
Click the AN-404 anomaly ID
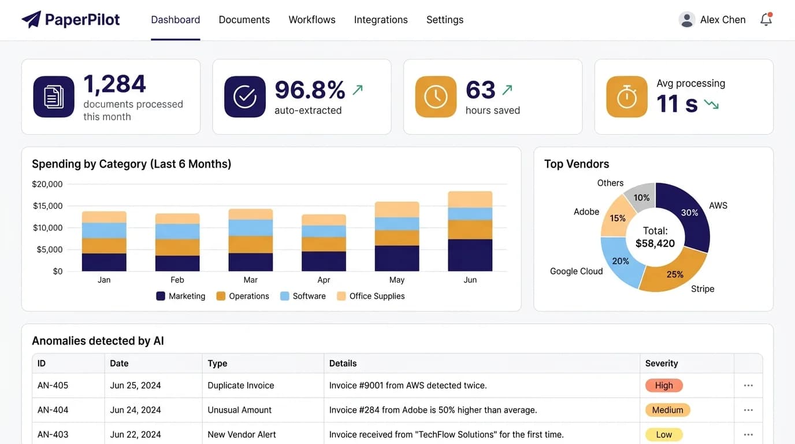click(x=53, y=410)
